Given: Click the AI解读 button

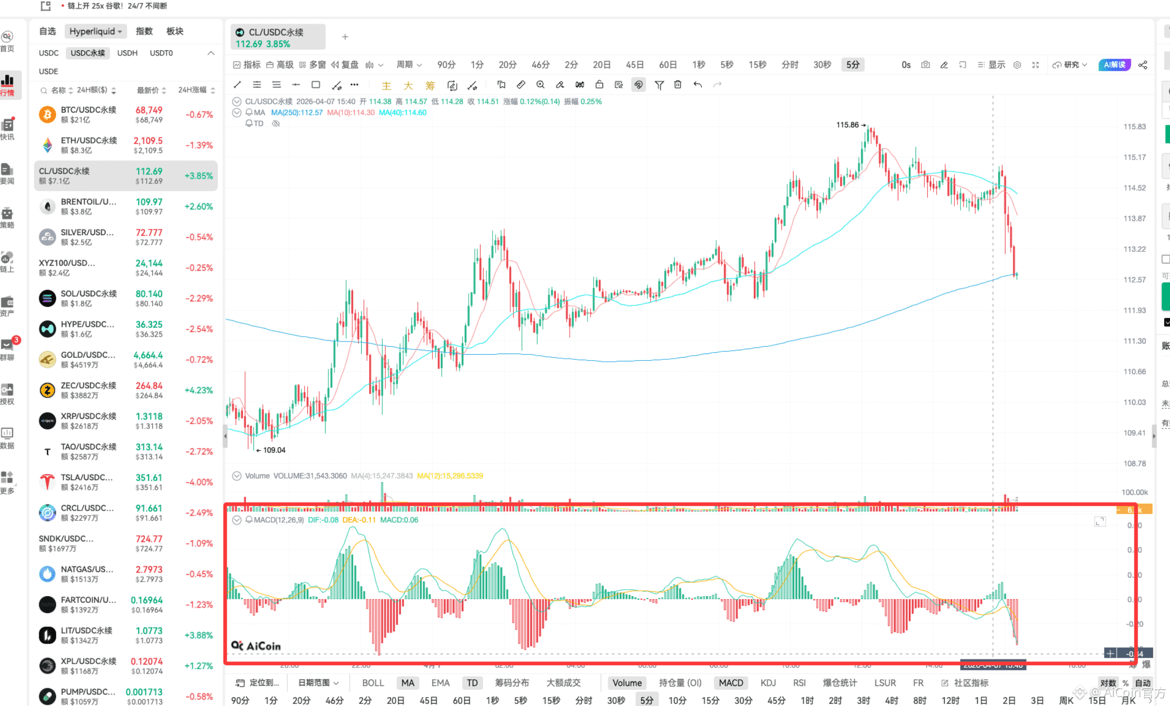Looking at the screenshot, I should (1114, 65).
